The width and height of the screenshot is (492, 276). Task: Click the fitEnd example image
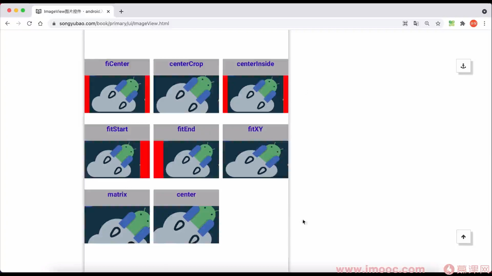186,159
